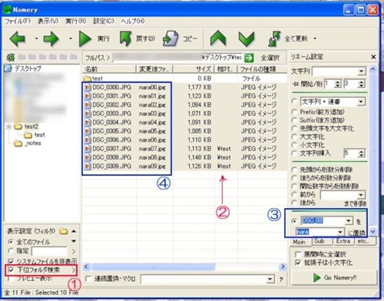The image size is (384, 301).
Task: Click the green forward arrow icon
Action: click(51, 39)
